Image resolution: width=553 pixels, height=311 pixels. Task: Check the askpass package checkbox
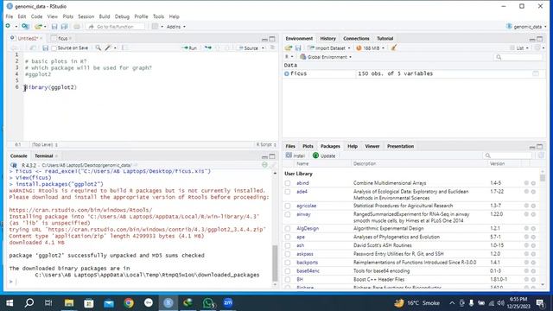(288, 254)
